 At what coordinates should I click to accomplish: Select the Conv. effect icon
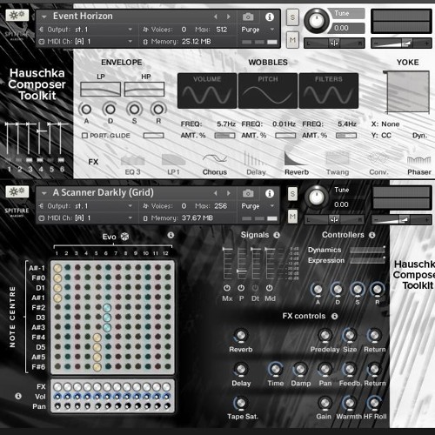pos(378,159)
